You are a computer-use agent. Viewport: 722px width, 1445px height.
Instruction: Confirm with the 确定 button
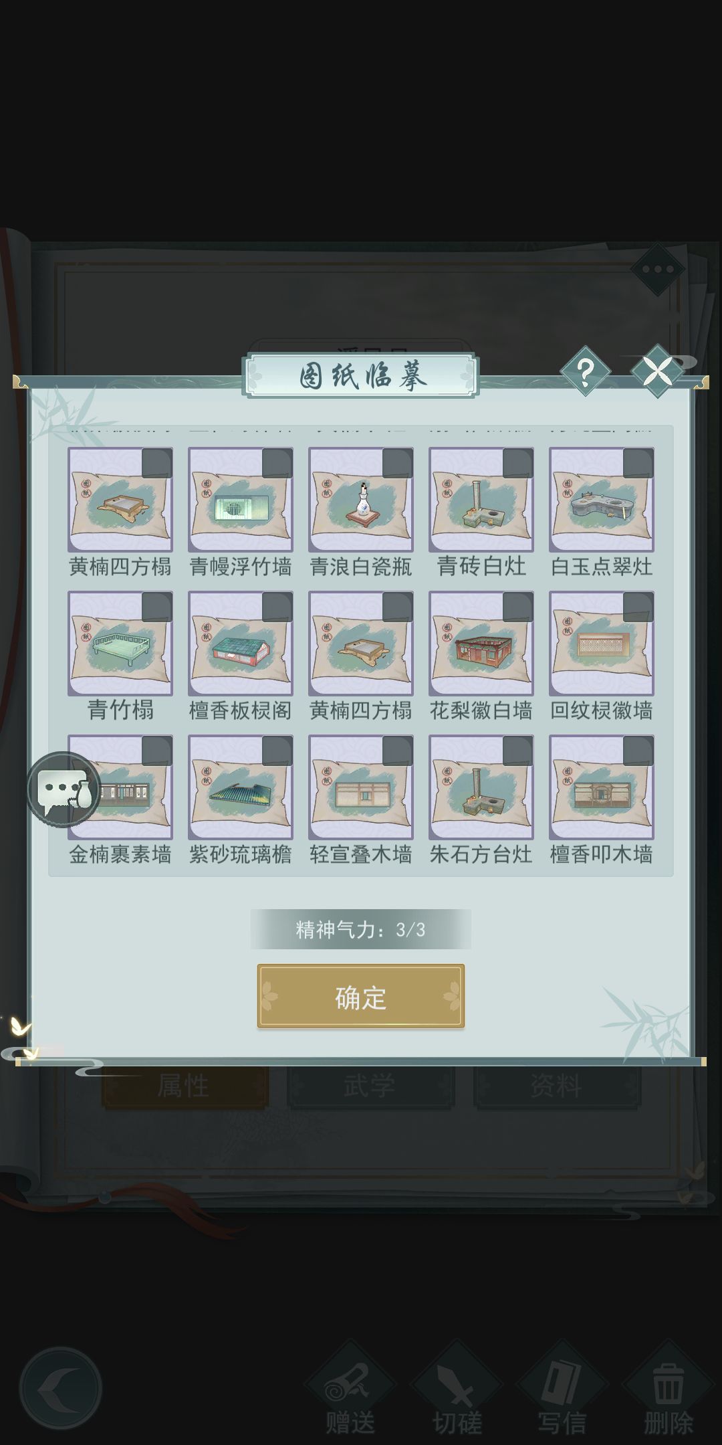point(361,996)
